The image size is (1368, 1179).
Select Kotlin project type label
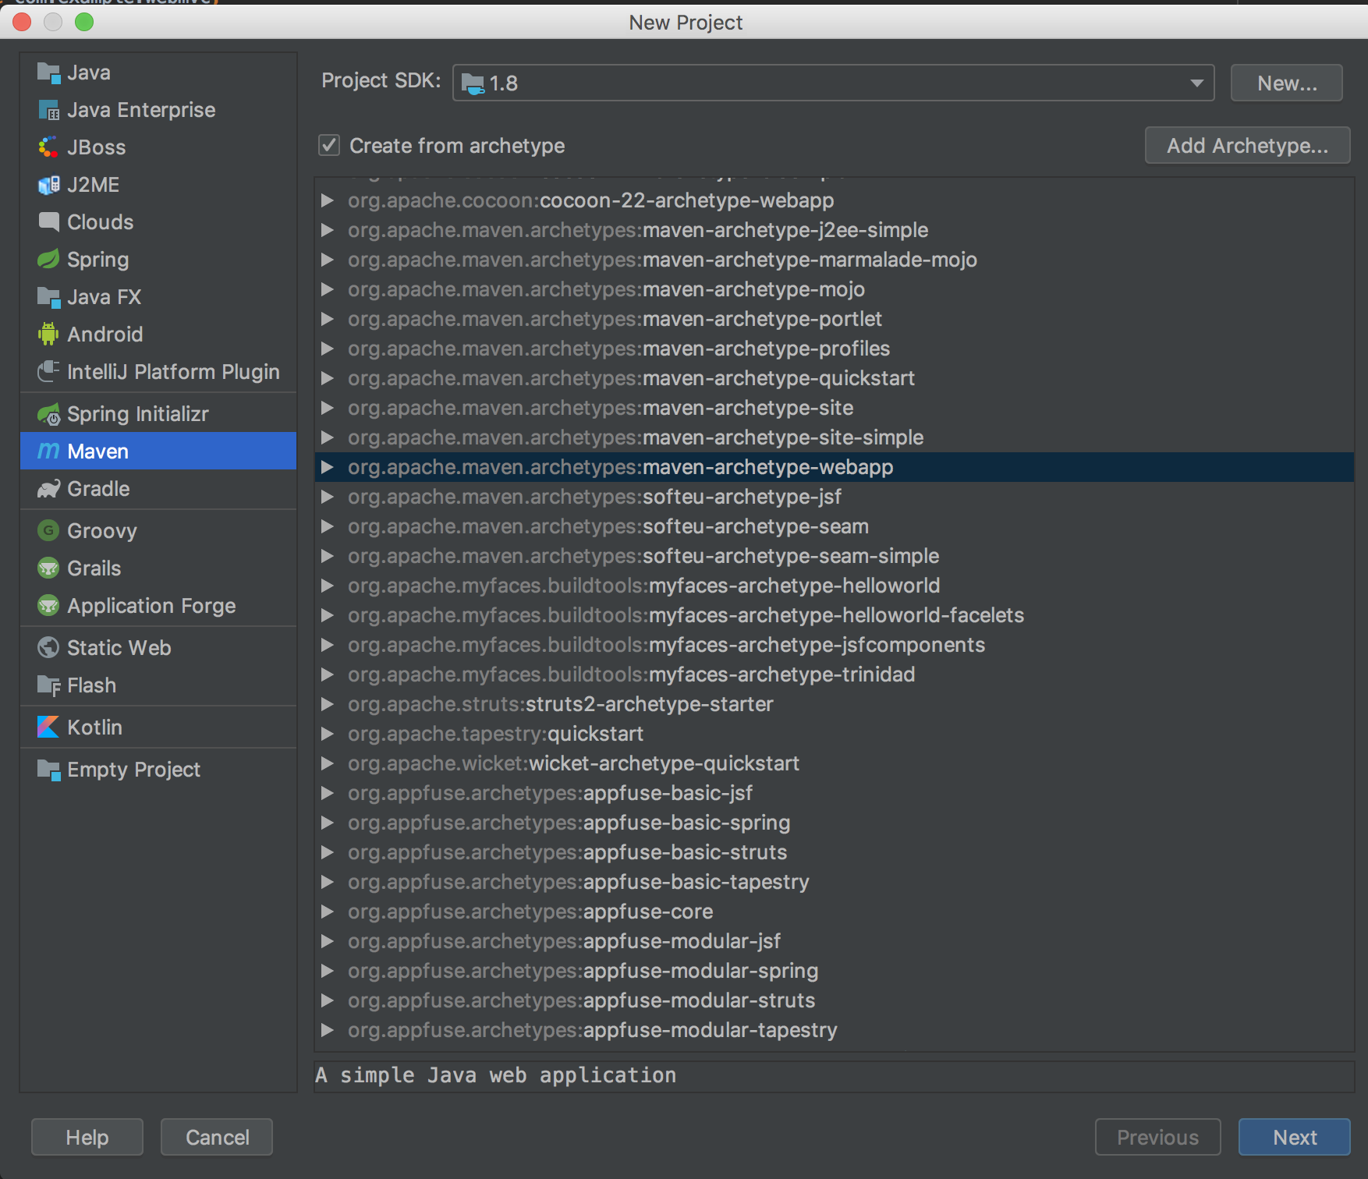pos(94,728)
